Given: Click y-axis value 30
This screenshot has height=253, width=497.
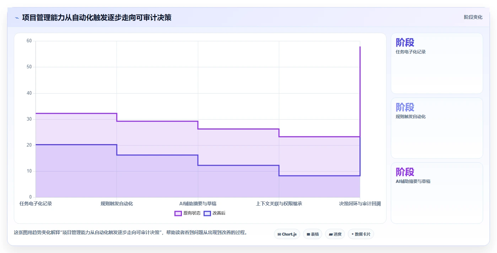Looking at the screenshot, I should coord(29,119).
